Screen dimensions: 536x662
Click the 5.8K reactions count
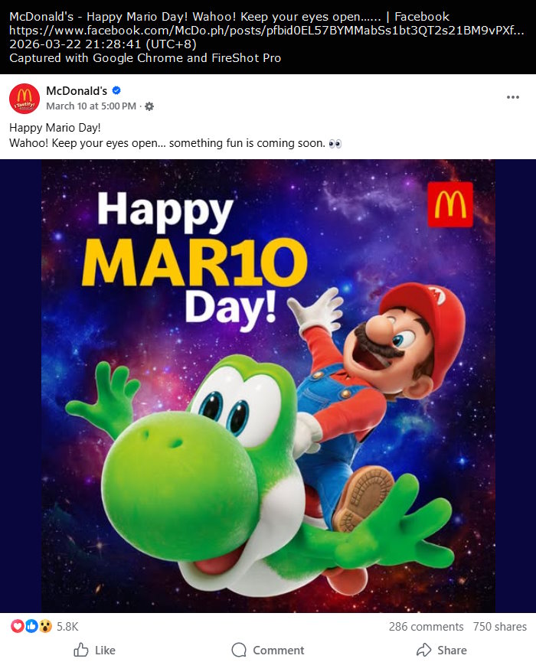click(67, 626)
